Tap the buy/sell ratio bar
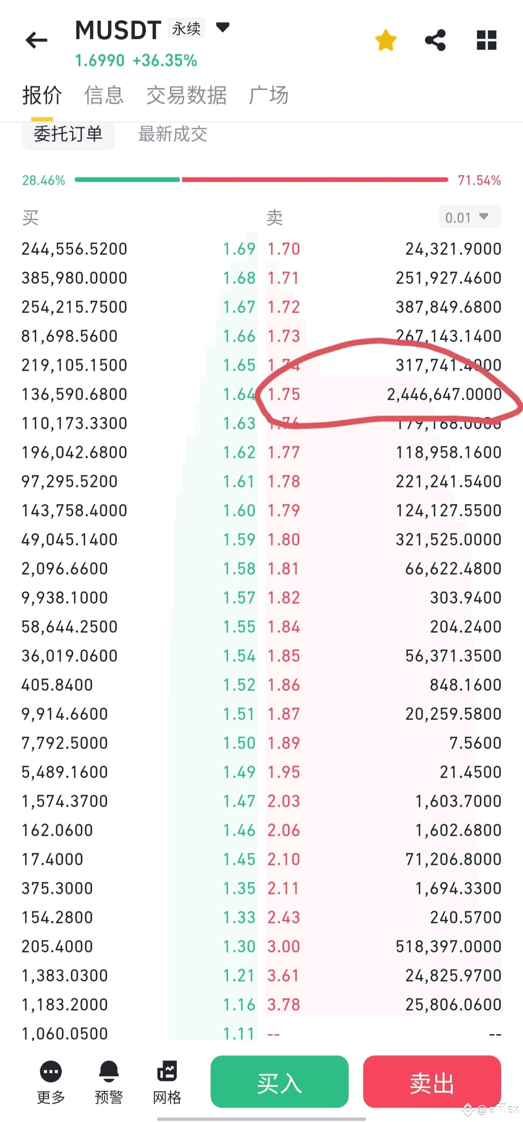This screenshot has width=523, height=1122. [261, 180]
